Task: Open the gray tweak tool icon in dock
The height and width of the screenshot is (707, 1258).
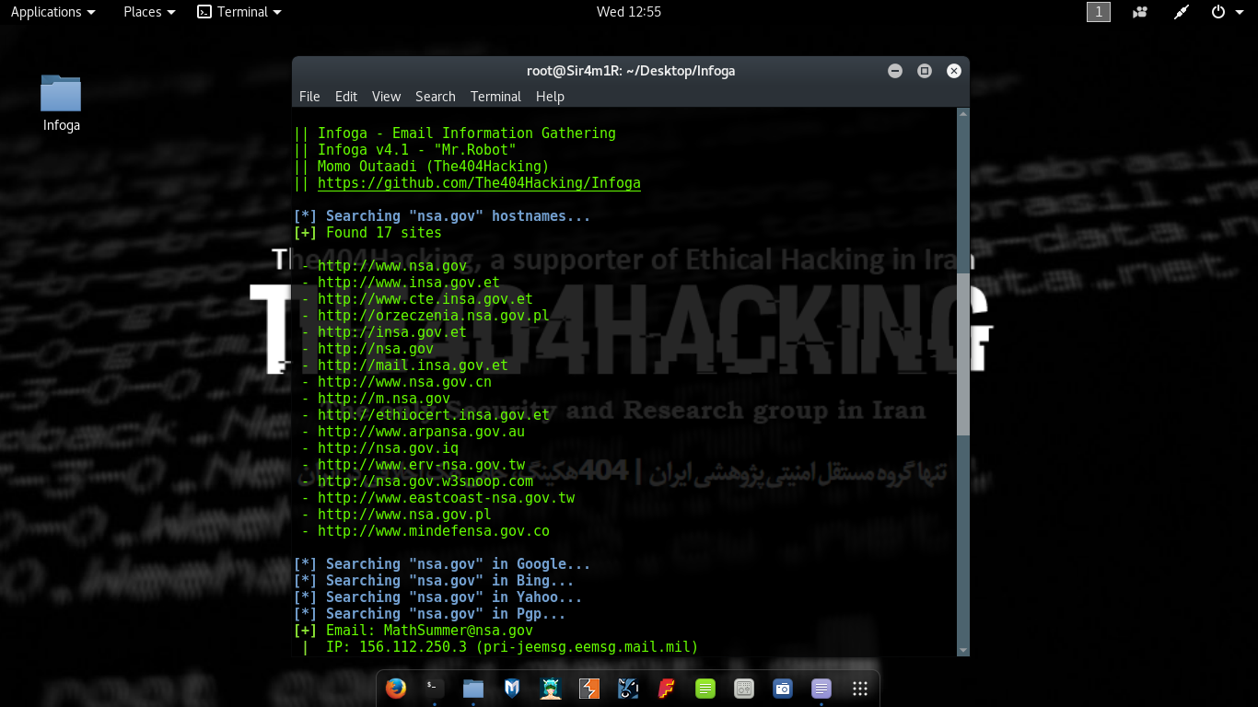Action: tap(744, 689)
